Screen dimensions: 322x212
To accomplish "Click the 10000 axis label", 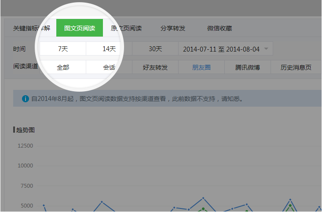I will pos(25,165).
